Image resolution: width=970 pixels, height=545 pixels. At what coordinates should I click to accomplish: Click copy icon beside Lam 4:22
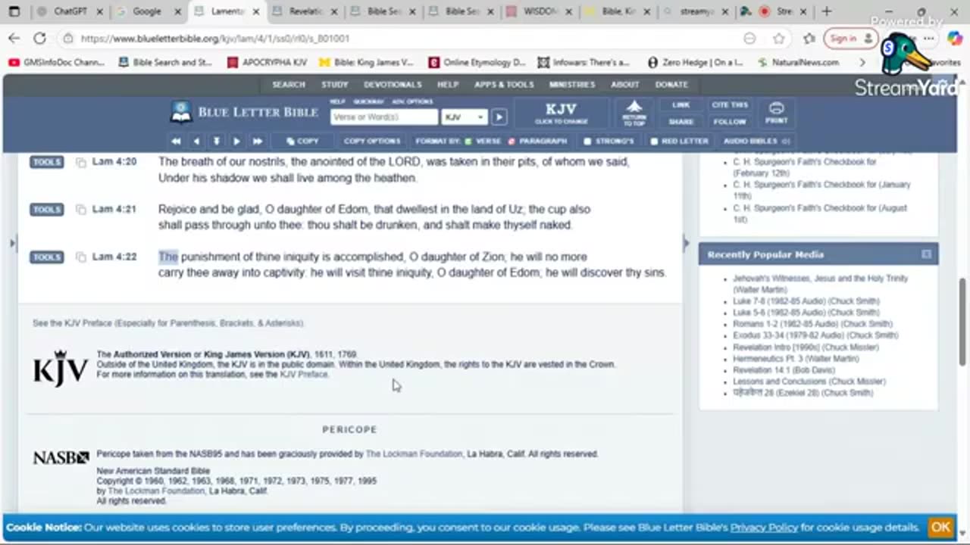tap(81, 257)
